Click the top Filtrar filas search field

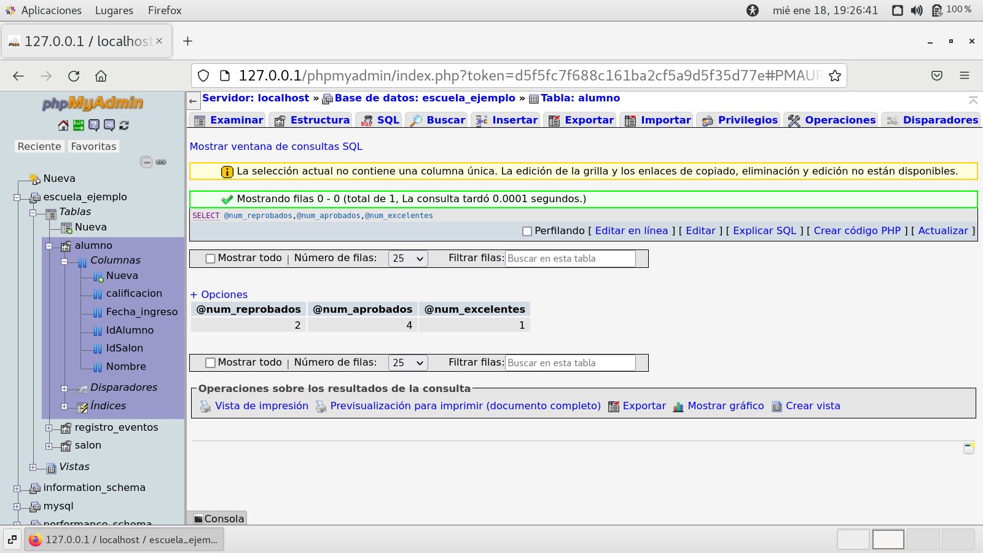click(570, 259)
